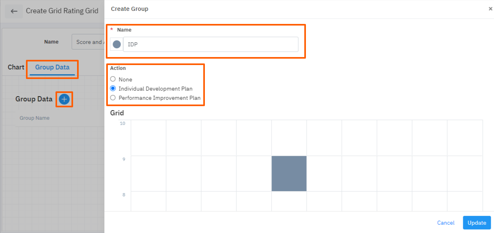This screenshot has width=494, height=233.
Task: Click the highlighted gray grid cell
Action: [289, 174]
